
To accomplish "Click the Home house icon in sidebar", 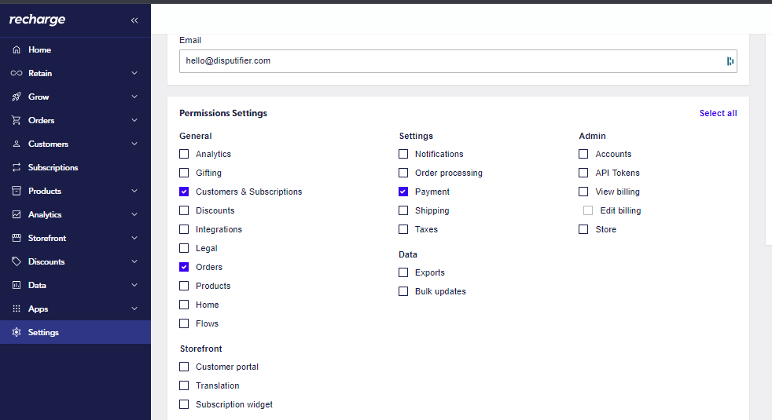I will 17,49.
